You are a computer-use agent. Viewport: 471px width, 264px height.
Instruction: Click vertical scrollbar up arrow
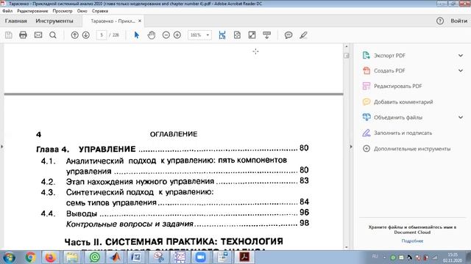pyautogui.click(x=347, y=46)
